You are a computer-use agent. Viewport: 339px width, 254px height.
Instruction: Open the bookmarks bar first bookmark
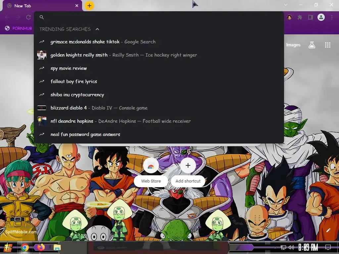[x=19, y=28]
